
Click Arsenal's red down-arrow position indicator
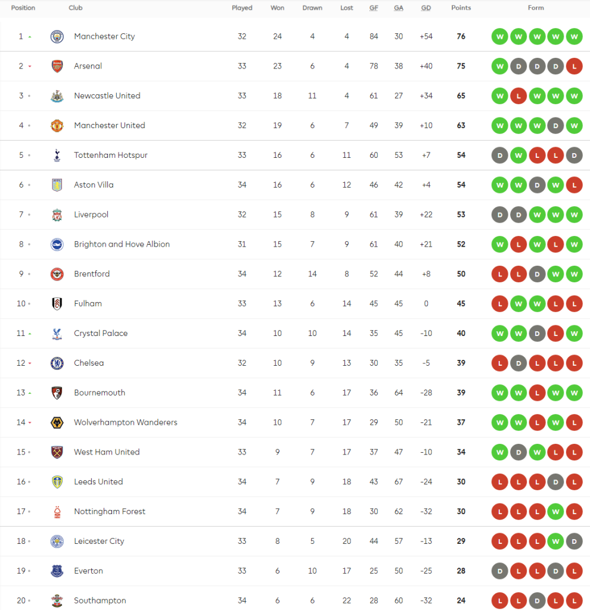tap(30, 67)
